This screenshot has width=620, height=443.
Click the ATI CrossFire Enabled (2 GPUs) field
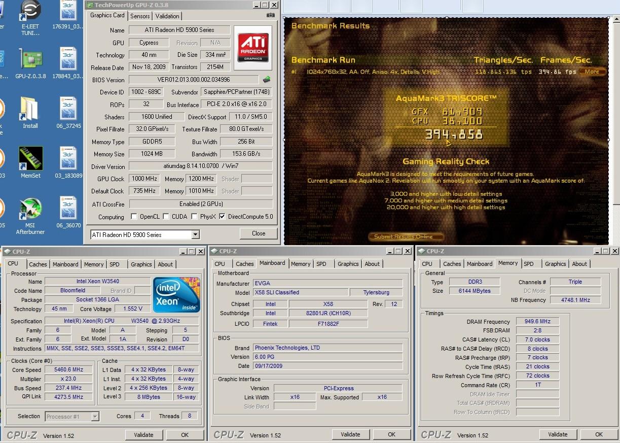pos(201,204)
